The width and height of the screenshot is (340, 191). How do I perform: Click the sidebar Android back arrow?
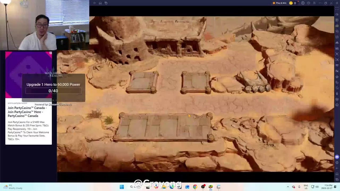pos(337,168)
